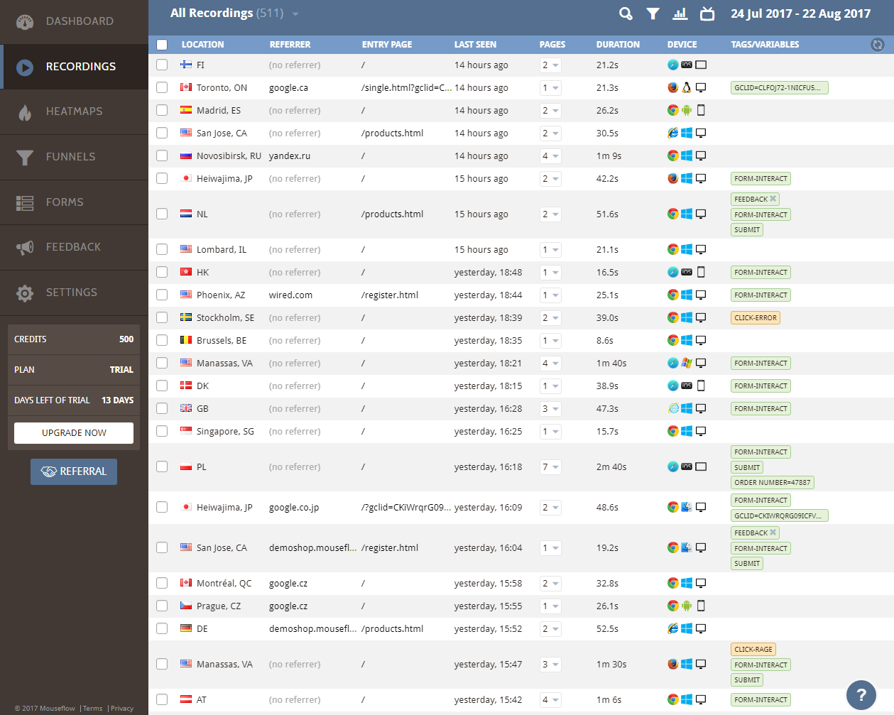Go to Funnels in the sidebar
Image resolution: width=894 pixels, height=715 pixels.
tap(70, 157)
